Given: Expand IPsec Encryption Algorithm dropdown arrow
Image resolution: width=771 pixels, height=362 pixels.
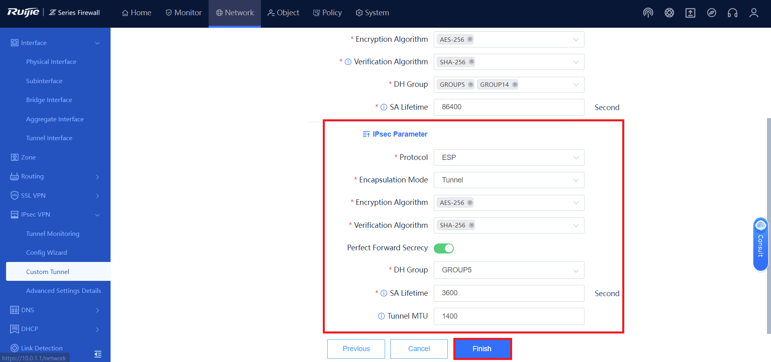Looking at the screenshot, I should pos(576,203).
